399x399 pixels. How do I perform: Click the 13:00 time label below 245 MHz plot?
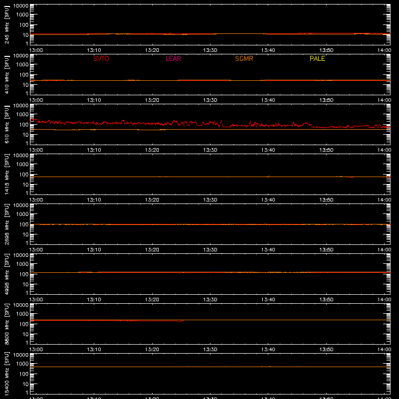pos(36,50)
